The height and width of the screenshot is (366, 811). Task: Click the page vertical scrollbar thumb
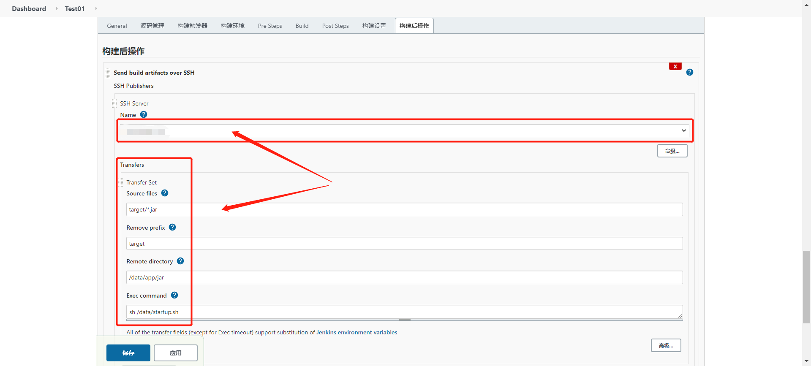click(x=806, y=287)
